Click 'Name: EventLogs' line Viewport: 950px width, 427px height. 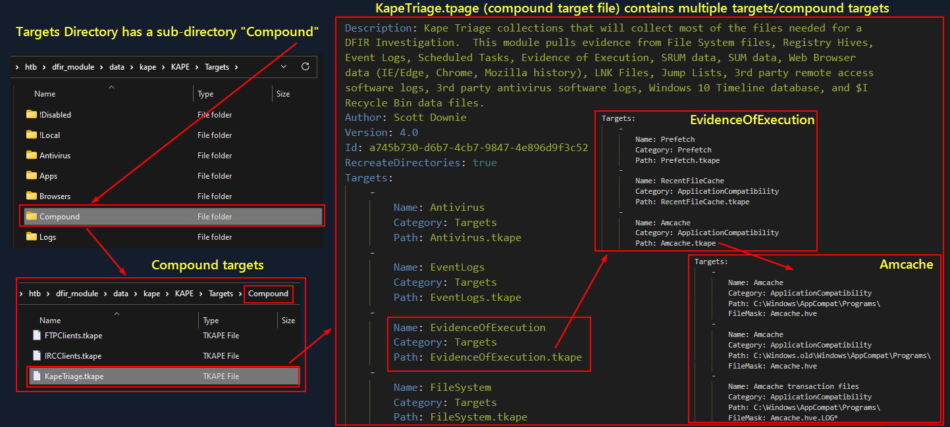point(439,267)
